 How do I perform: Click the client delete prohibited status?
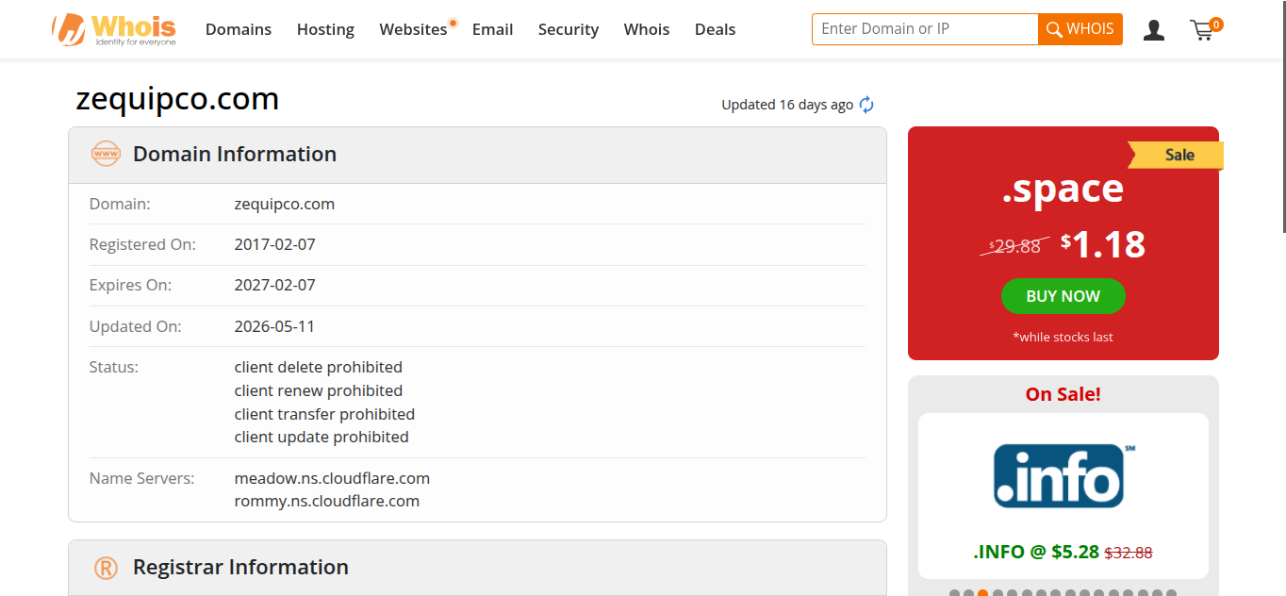coord(319,367)
